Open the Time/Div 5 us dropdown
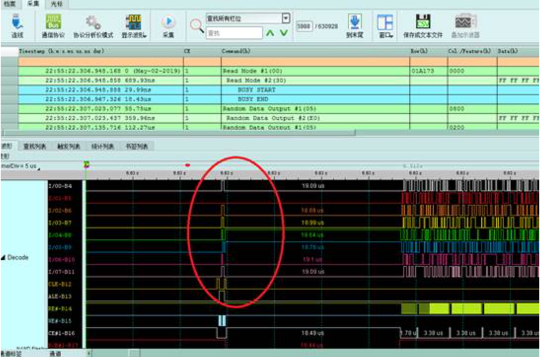Screen dimensions: 540x357 (39, 168)
